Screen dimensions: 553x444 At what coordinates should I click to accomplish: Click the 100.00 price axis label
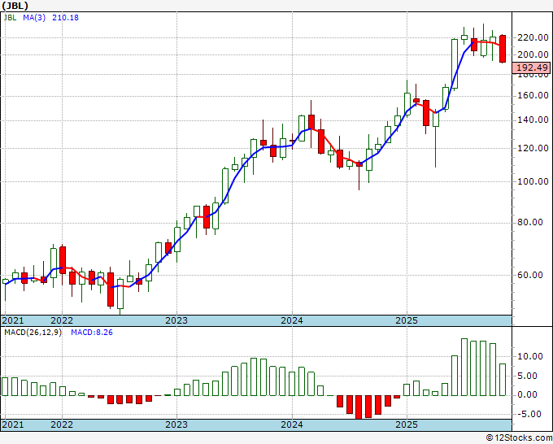(533, 181)
